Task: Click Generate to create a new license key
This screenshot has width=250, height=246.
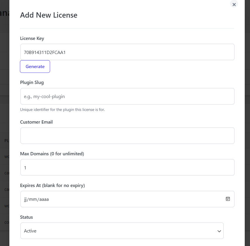Action: pyautogui.click(x=35, y=66)
